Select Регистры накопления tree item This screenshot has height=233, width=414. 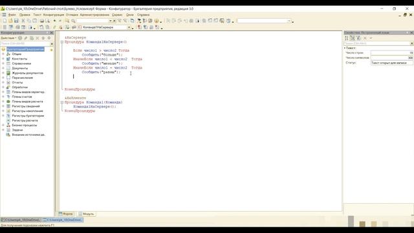[27, 111]
